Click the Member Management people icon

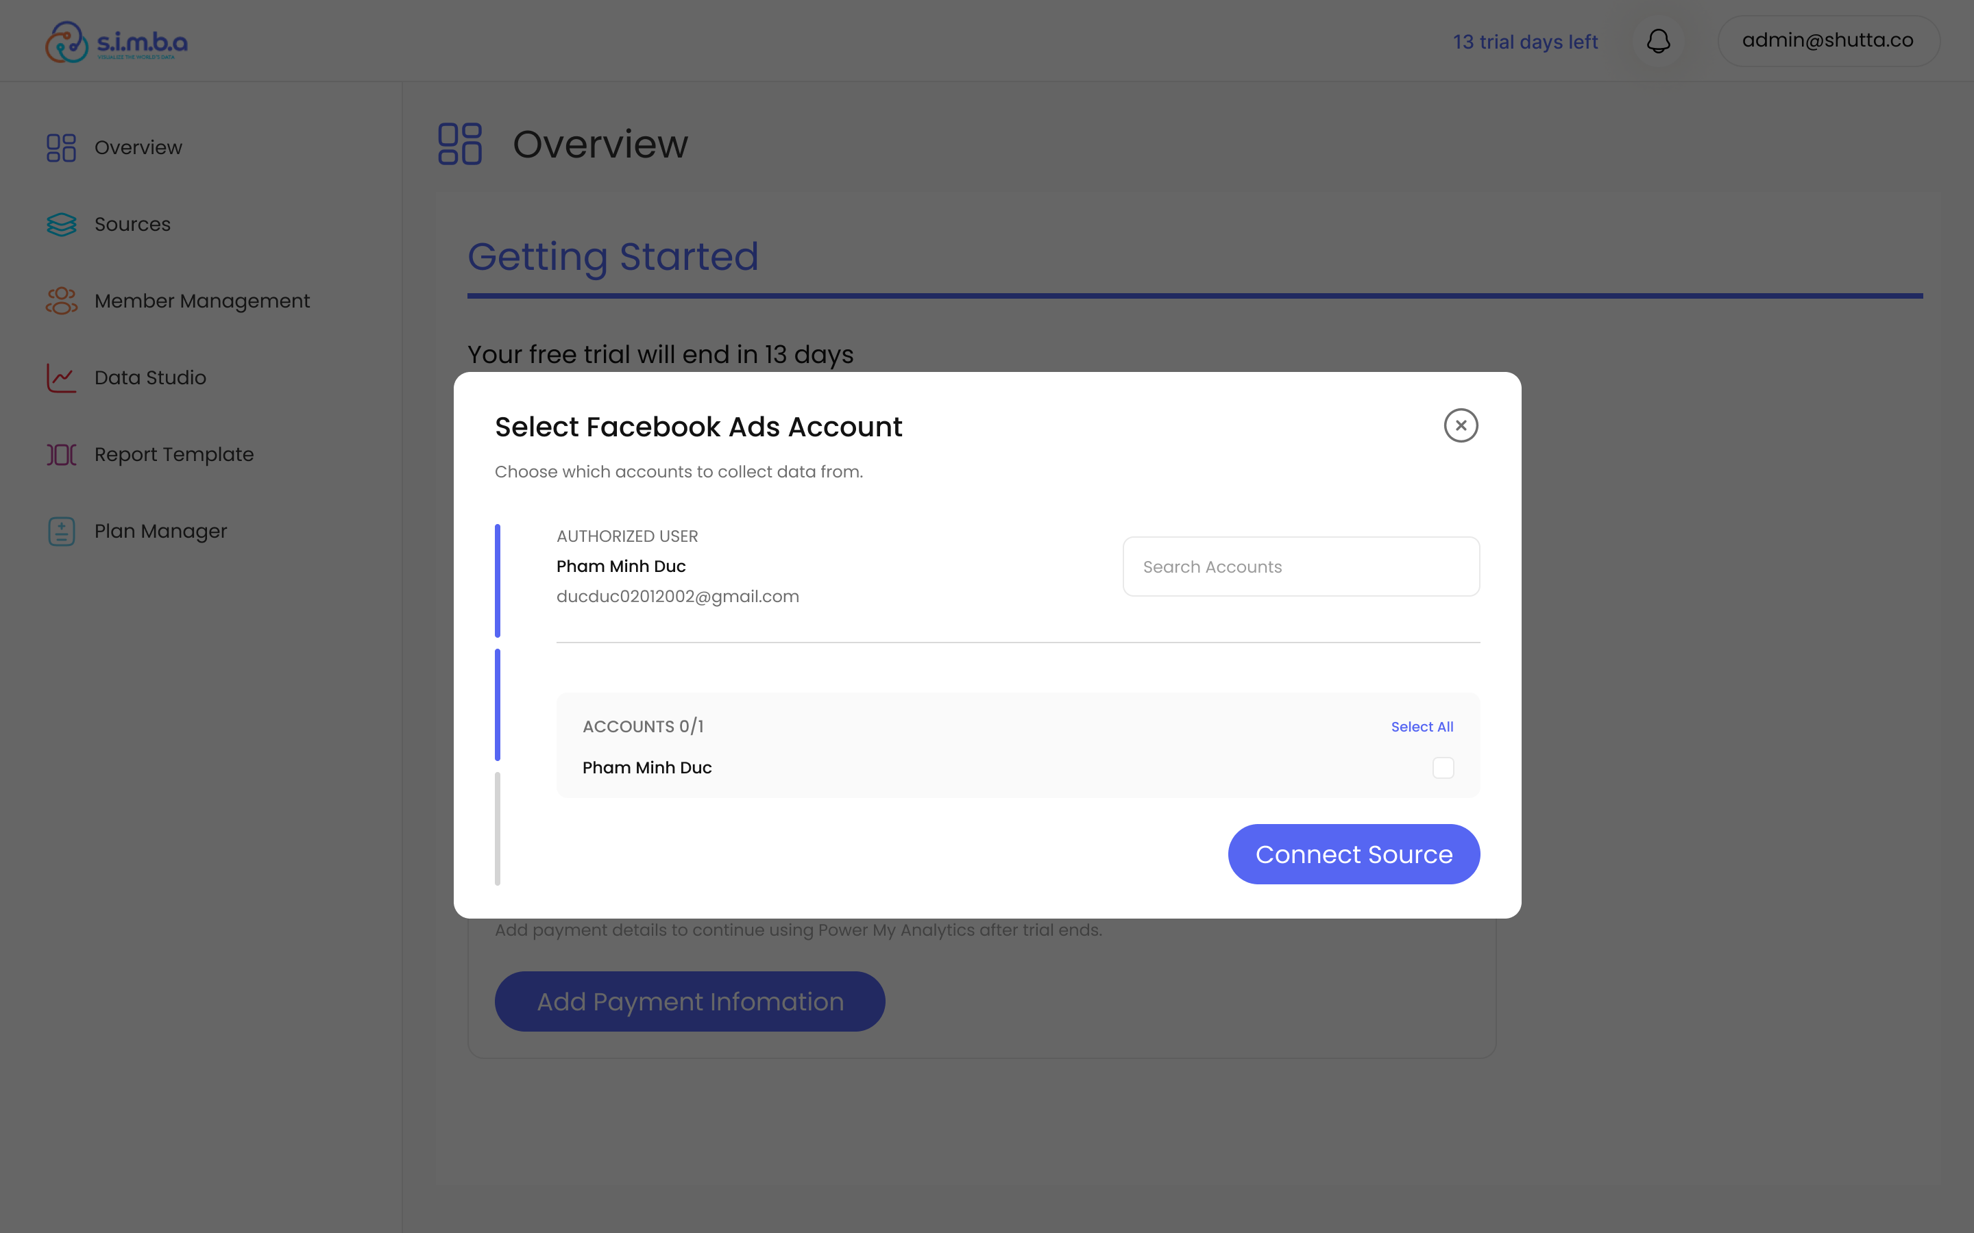point(61,301)
